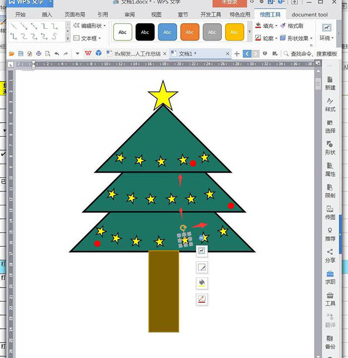This screenshot has width=348, height=358.
Task: Switch to the 插入 tab
Action: point(47,14)
